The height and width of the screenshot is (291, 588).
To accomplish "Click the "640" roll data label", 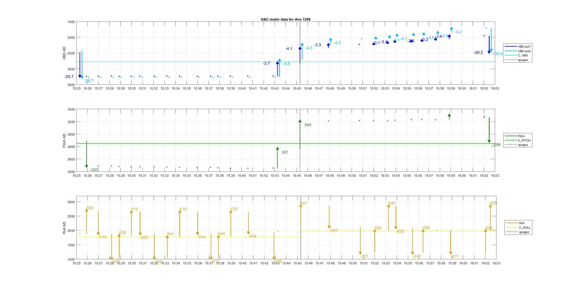I will tap(392, 203).
